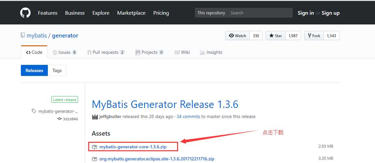Click jeffgbutler's avatar image
The image size is (375, 163).
point(95,117)
